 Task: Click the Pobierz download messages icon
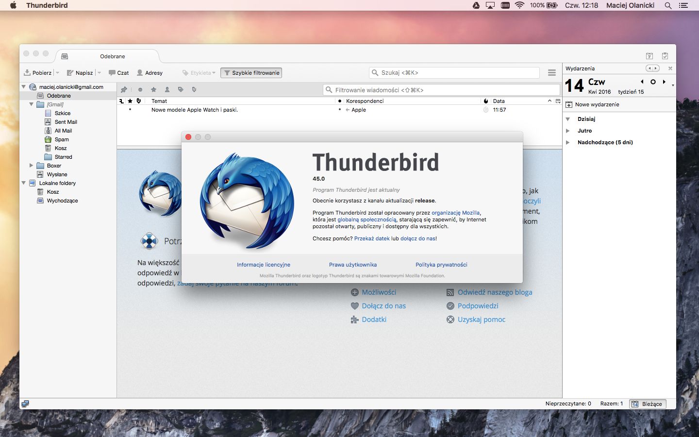(27, 73)
